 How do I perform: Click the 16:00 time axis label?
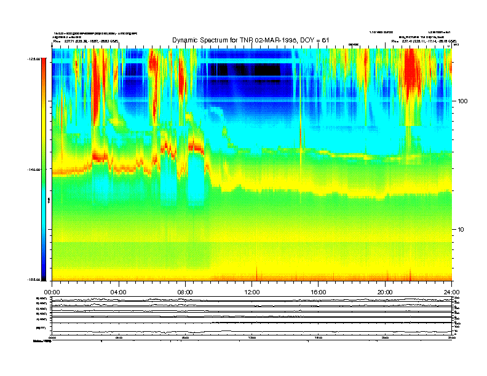(319, 292)
